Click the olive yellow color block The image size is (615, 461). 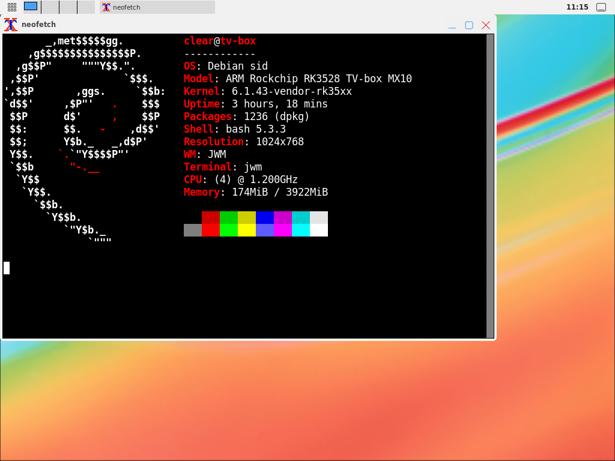[247, 217]
